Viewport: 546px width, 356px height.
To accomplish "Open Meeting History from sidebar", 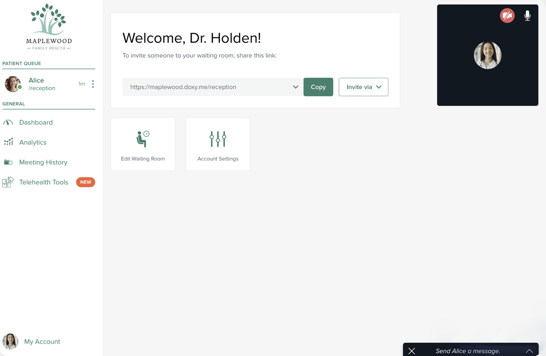I will pyautogui.click(x=43, y=162).
